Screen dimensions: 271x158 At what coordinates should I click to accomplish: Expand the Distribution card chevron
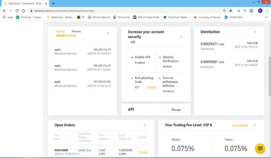coord(255,32)
